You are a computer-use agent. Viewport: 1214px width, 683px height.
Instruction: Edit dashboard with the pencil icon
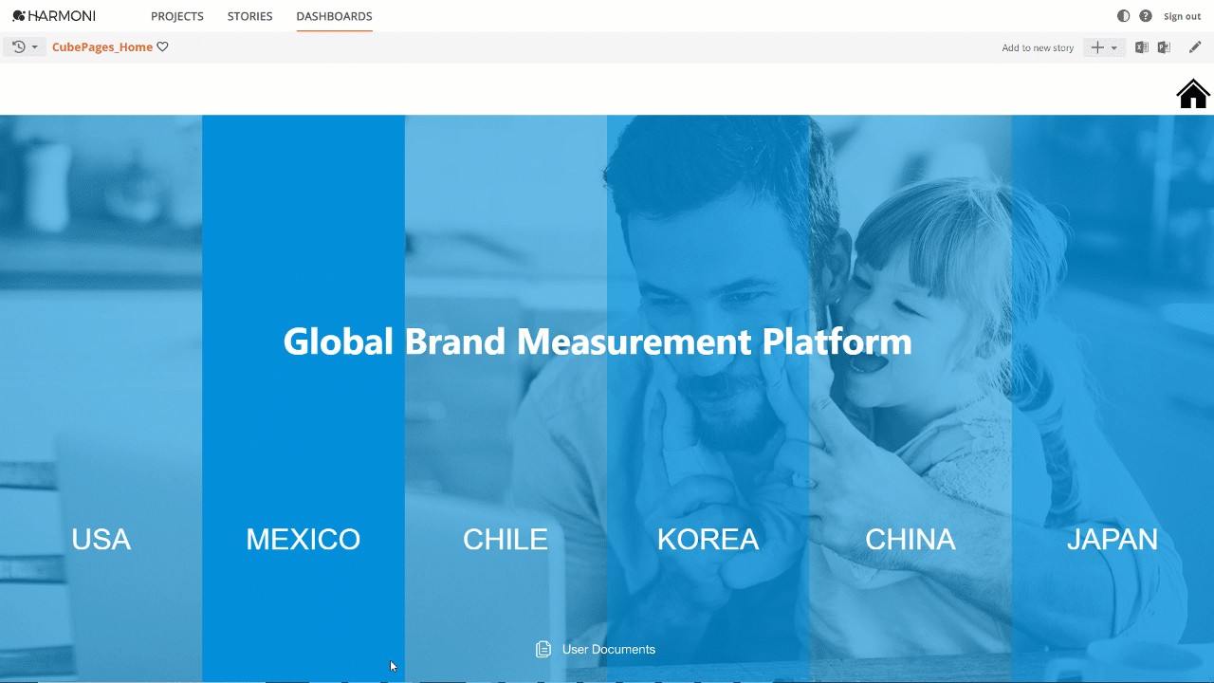tap(1195, 47)
